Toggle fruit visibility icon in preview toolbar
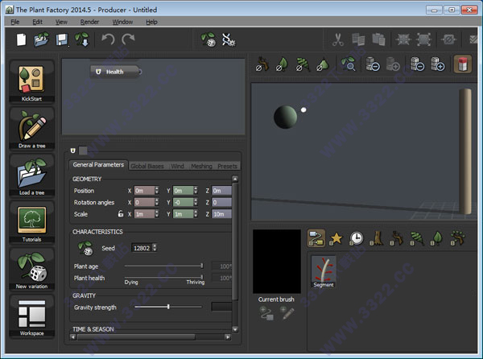Viewport: 483px width, 359px height. point(323,64)
